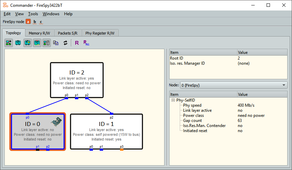Open the Windows menu

(51, 14)
